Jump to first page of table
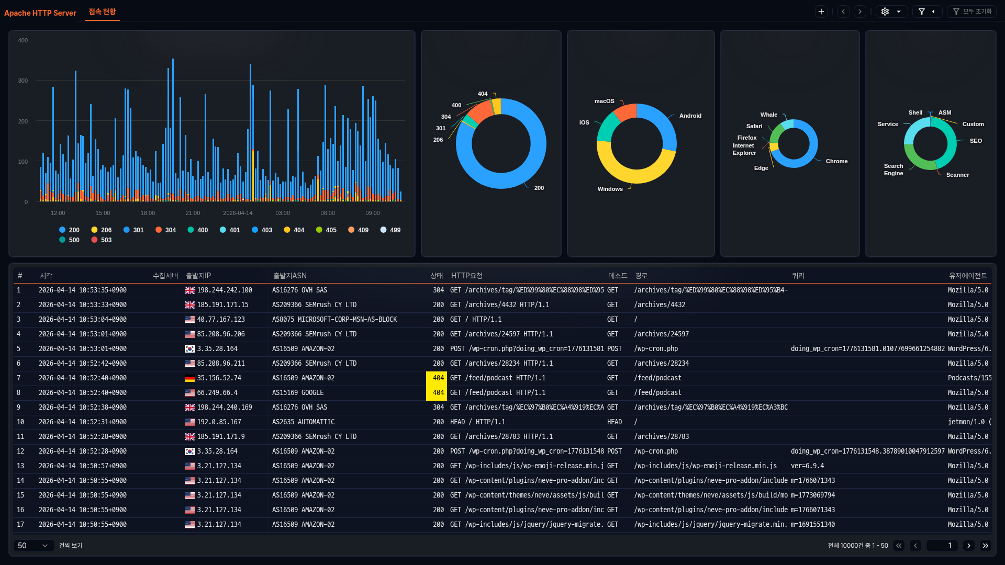Image resolution: width=1005 pixels, height=565 pixels. tap(899, 546)
